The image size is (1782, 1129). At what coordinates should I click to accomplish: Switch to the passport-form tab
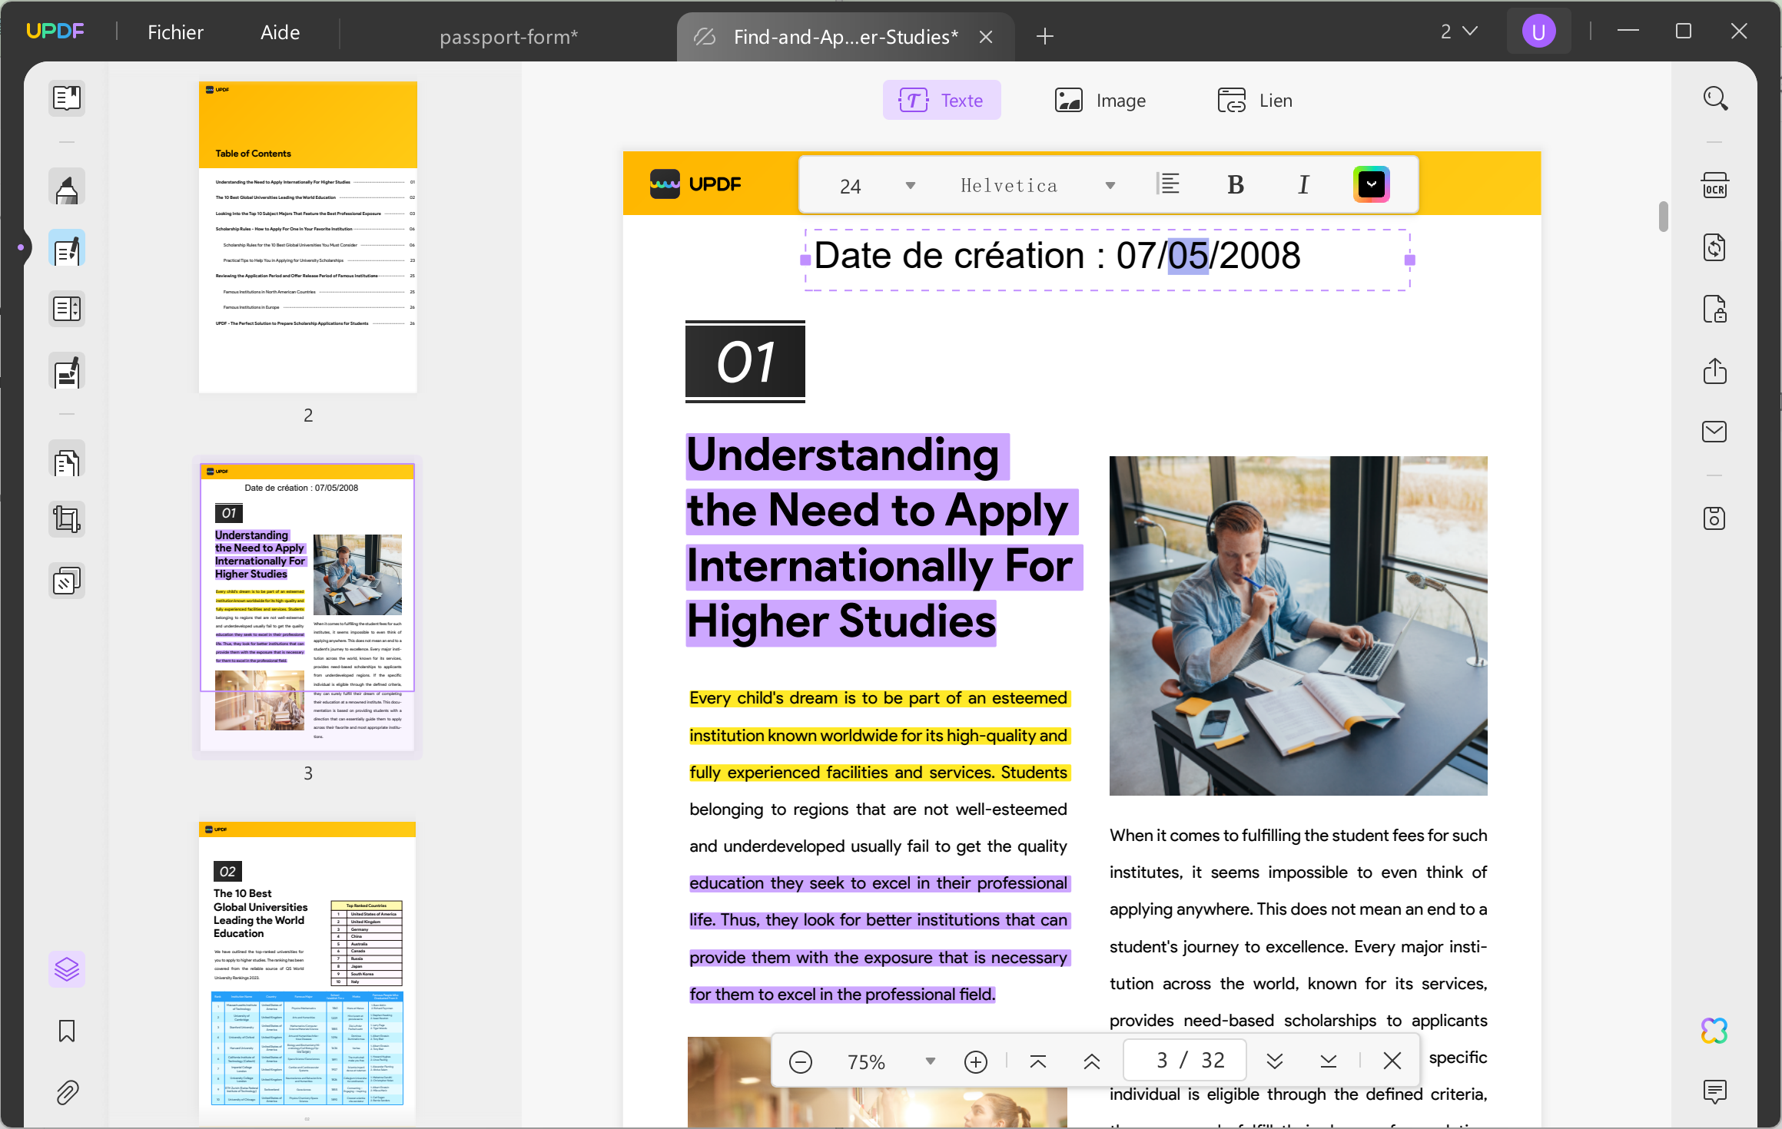[x=509, y=36]
